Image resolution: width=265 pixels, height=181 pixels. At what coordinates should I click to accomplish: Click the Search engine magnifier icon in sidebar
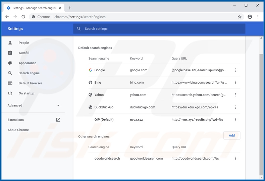[10, 73]
